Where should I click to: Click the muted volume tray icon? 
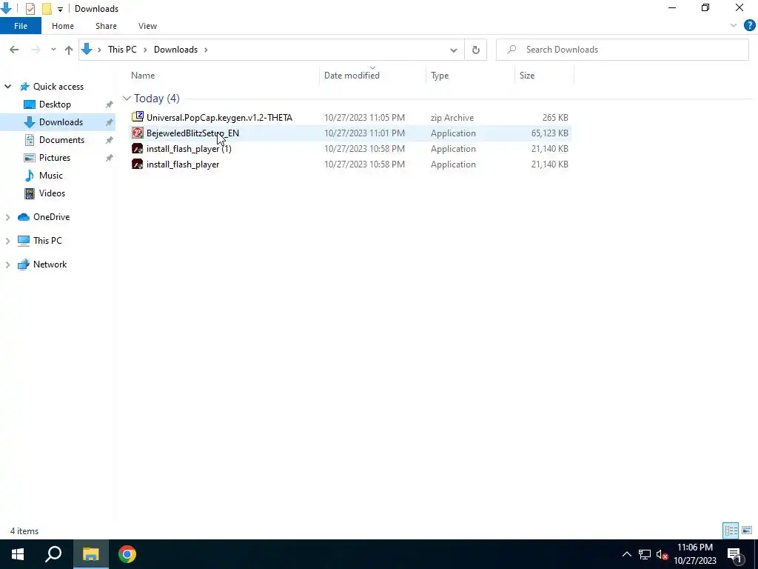tap(662, 554)
